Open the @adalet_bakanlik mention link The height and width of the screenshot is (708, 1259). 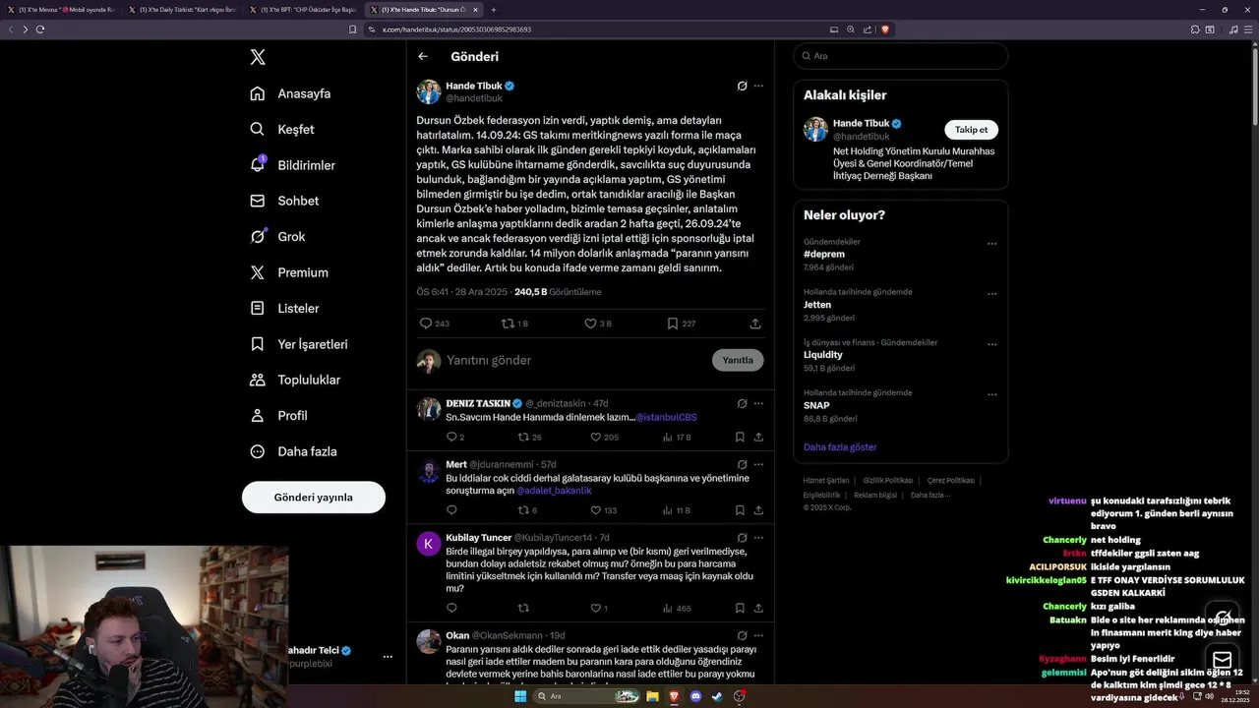(x=554, y=490)
